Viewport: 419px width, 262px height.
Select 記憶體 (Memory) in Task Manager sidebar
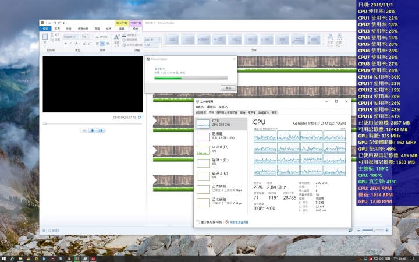pyautogui.click(x=222, y=136)
